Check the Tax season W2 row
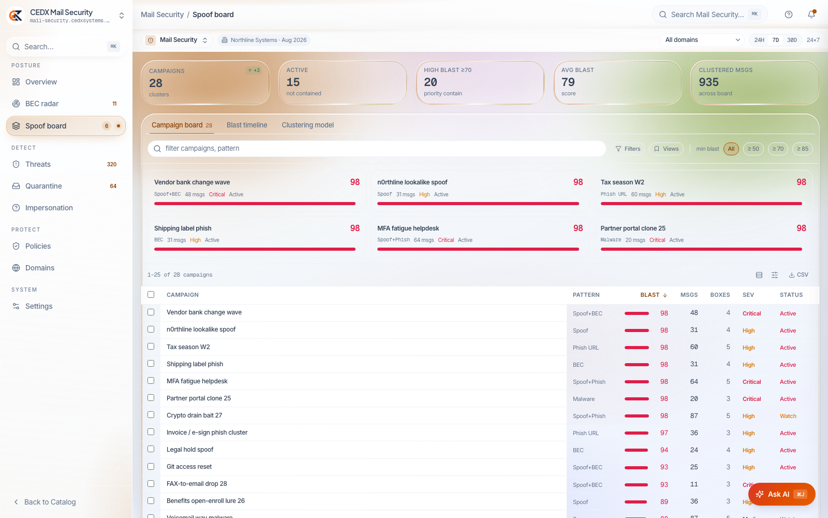Screen dimensions: 828x518 click(x=151, y=347)
